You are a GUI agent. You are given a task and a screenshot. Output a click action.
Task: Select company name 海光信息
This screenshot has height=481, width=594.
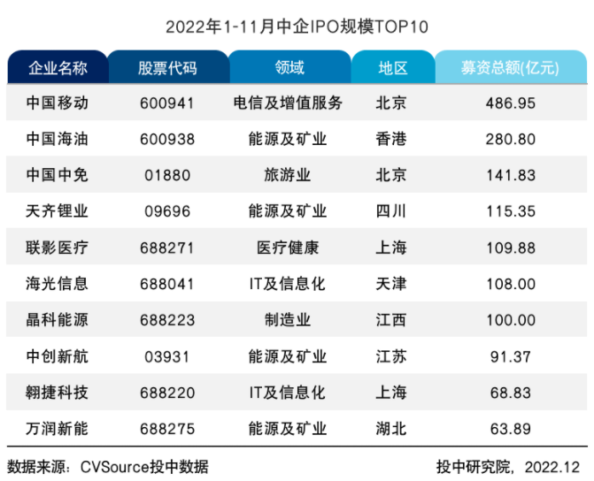coord(58,284)
